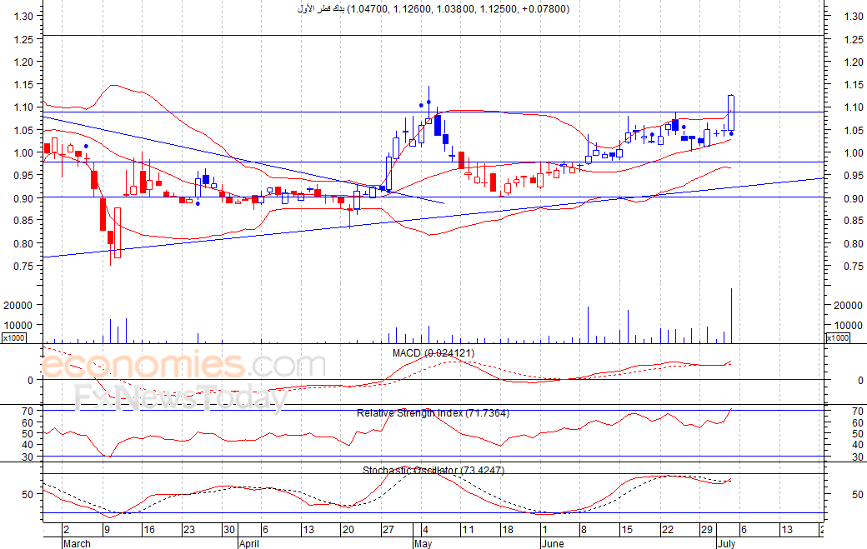Click date label 9 in March
Viewport: 867px width, 549px height.
pyautogui.click(x=107, y=530)
